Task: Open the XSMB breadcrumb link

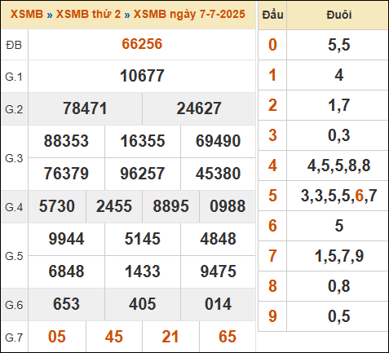Action: pyautogui.click(x=27, y=15)
